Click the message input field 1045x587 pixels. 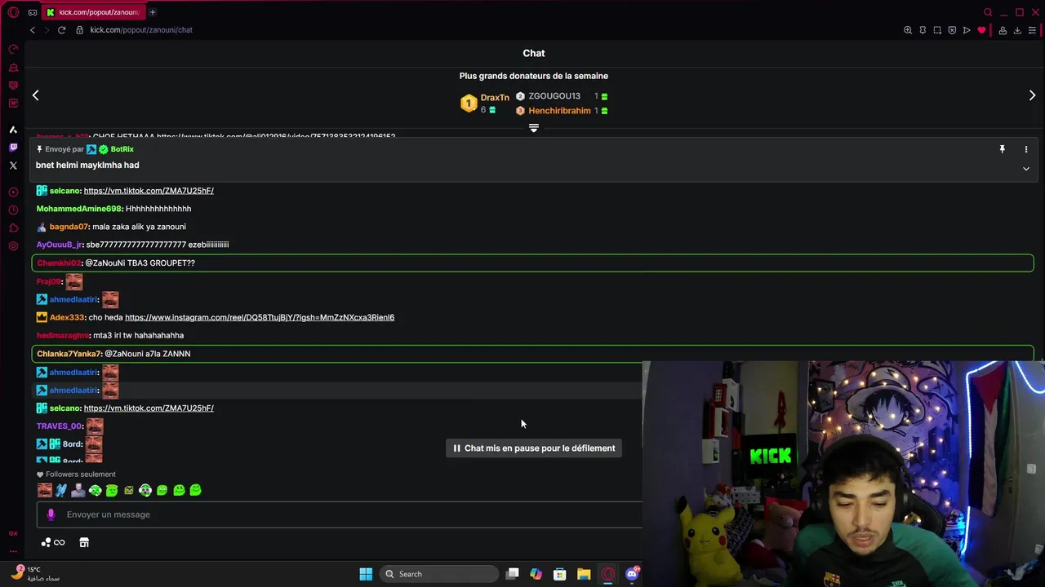tap(339, 514)
